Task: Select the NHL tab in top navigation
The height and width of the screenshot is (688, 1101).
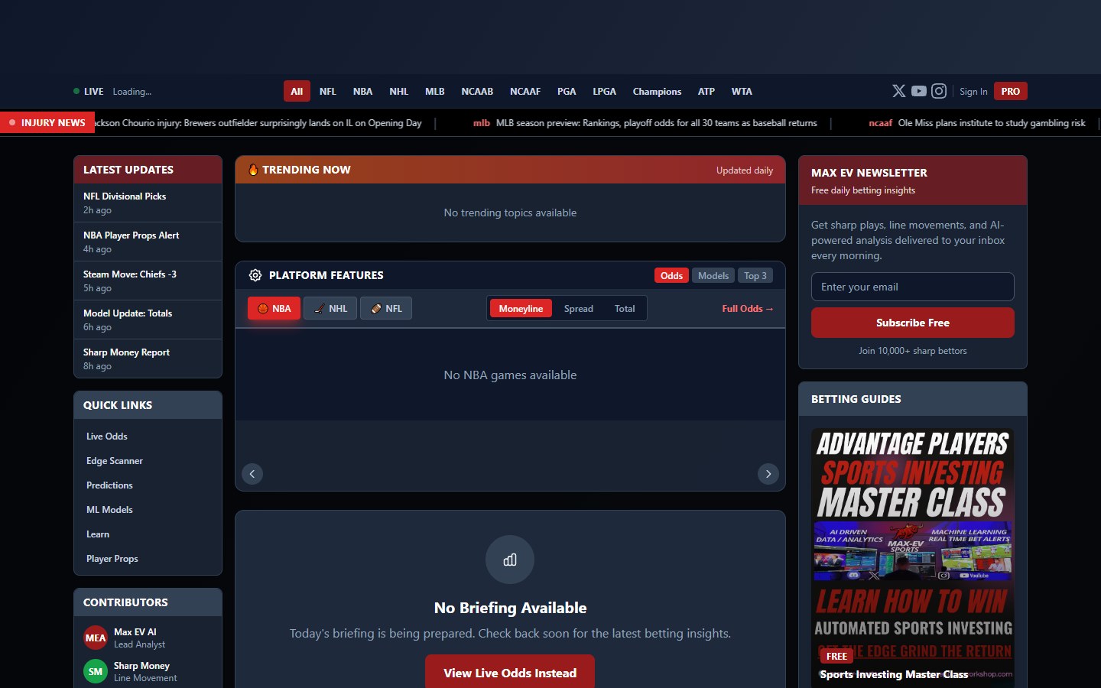Action: click(399, 91)
